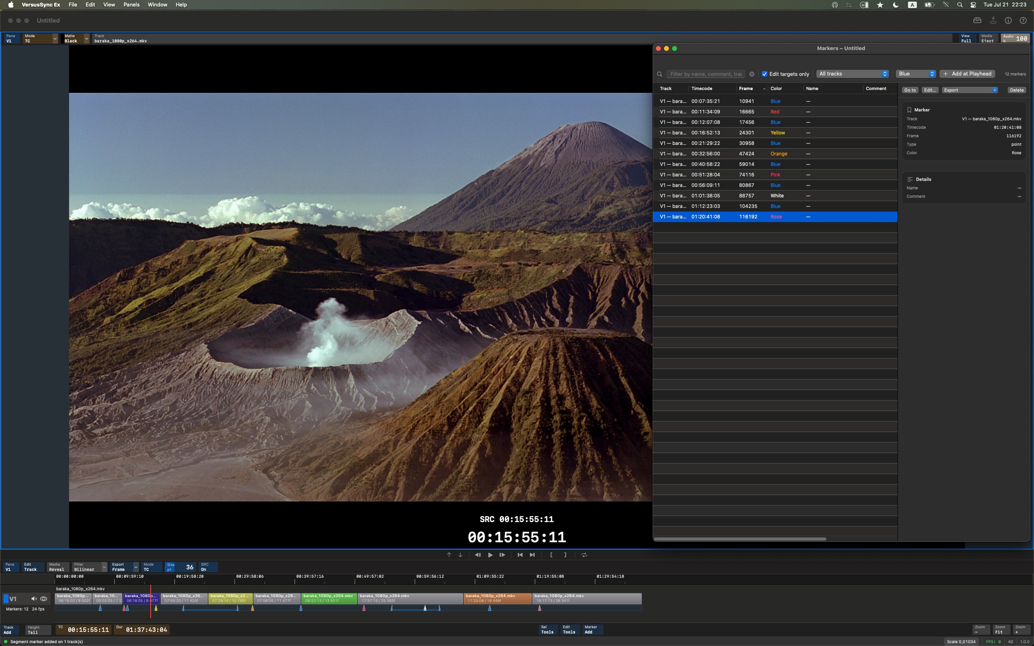This screenshot has width=1034, height=646.
Task: Open the Help menu
Action: tap(181, 5)
